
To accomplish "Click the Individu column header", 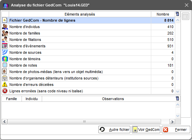I will click(32, 99).
